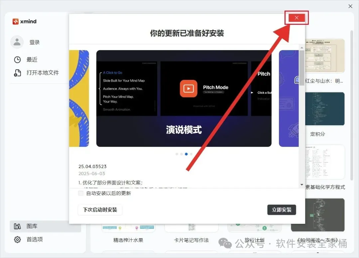
Task: Click the orange Pitch Mode play icon
Action: pyautogui.click(x=188, y=89)
